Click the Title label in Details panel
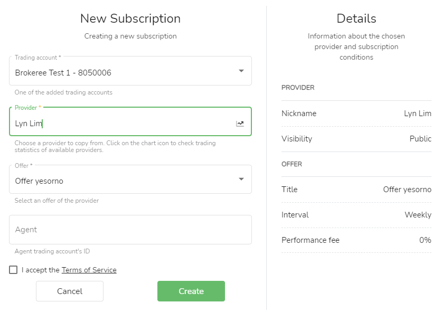This screenshot has height=312, width=441. 289,190
